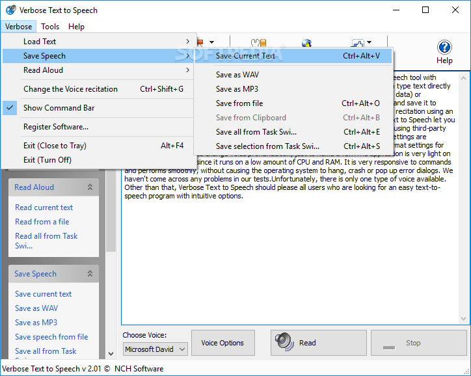The width and height of the screenshot is (471, 376).
Task: Click the Stop button
Action: point(418,343)
